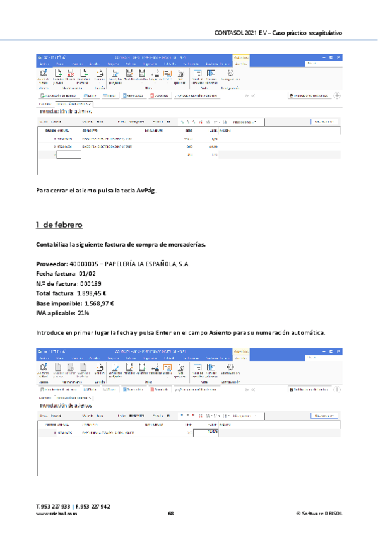Open Configuración gear in first screenshot ribbon
378x535 pixels.
pyautogui.click(x=230, y=73)
